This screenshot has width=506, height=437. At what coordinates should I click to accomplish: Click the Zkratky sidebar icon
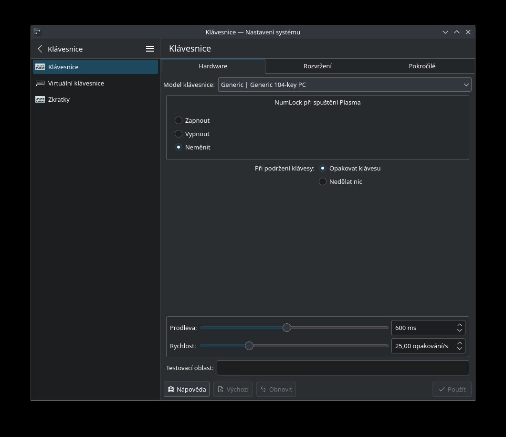(x=40, y=99)
